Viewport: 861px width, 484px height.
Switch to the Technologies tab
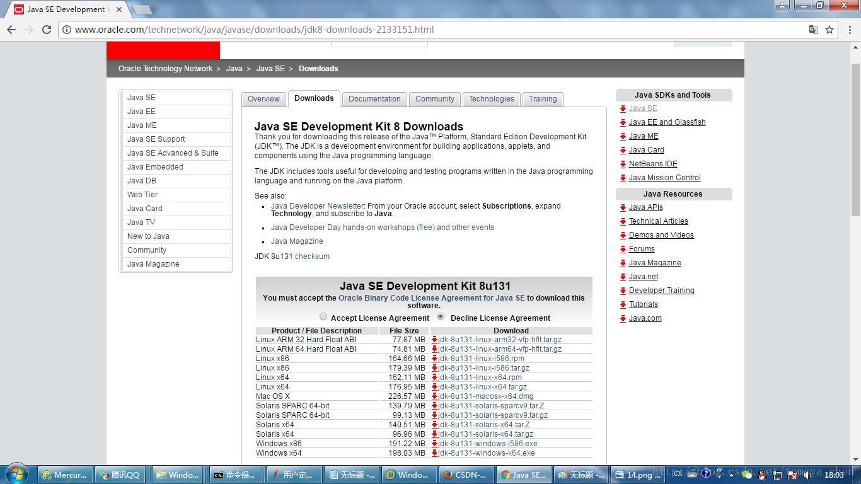(492, 99)
